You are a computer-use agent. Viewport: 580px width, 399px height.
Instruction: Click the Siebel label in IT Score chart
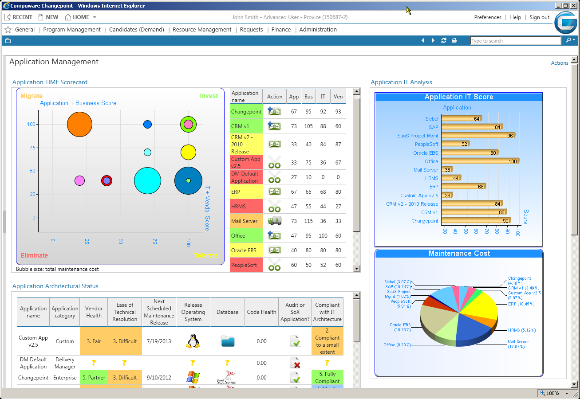[x=432, y=119]
